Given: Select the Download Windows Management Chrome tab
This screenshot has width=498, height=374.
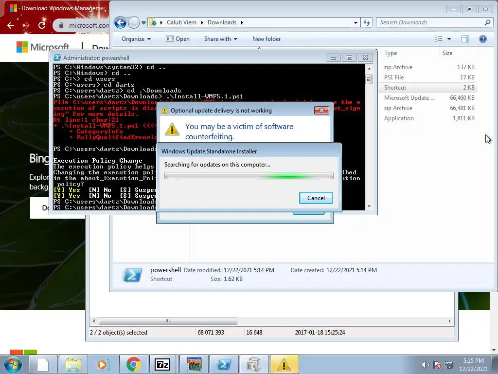Looking at the screenshot, I should pos(57,8).
